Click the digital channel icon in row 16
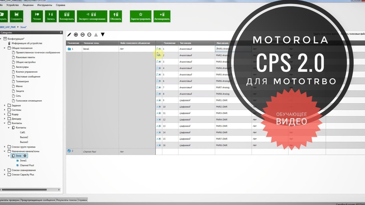 point(159,145)
